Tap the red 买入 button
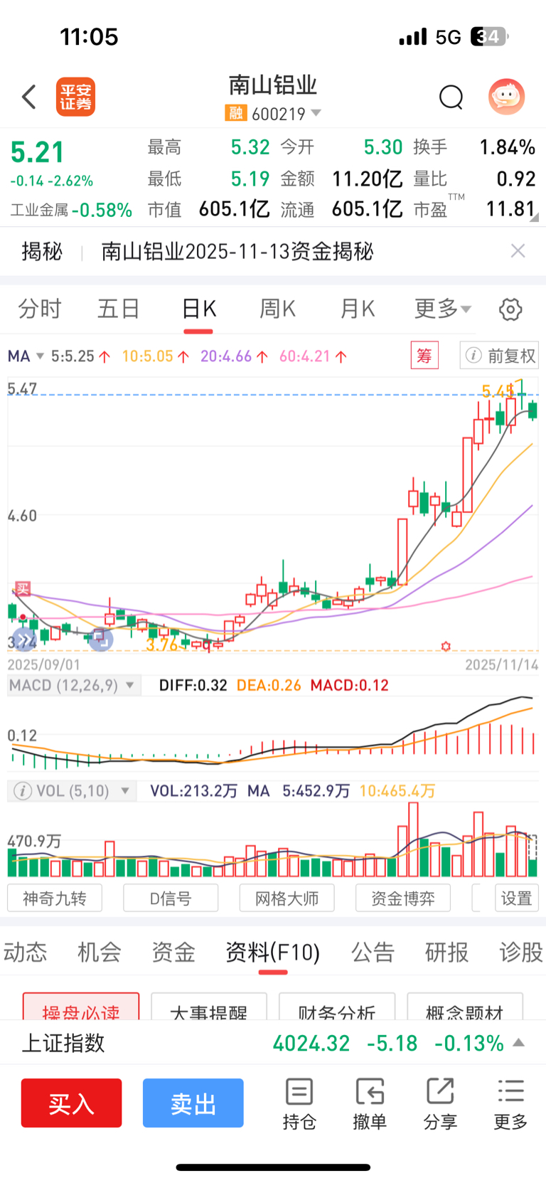Image resolution: width=546 pixels, height=1183 pixels. click(x=71, y=1103)
